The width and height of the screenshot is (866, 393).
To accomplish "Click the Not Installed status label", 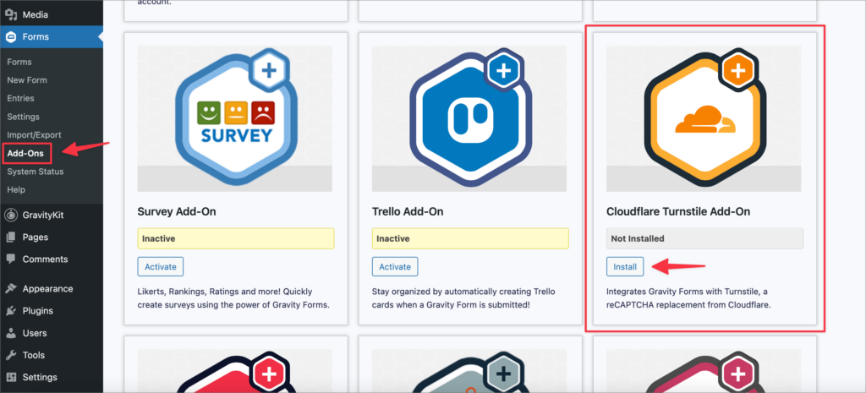I will coord(704,238).
